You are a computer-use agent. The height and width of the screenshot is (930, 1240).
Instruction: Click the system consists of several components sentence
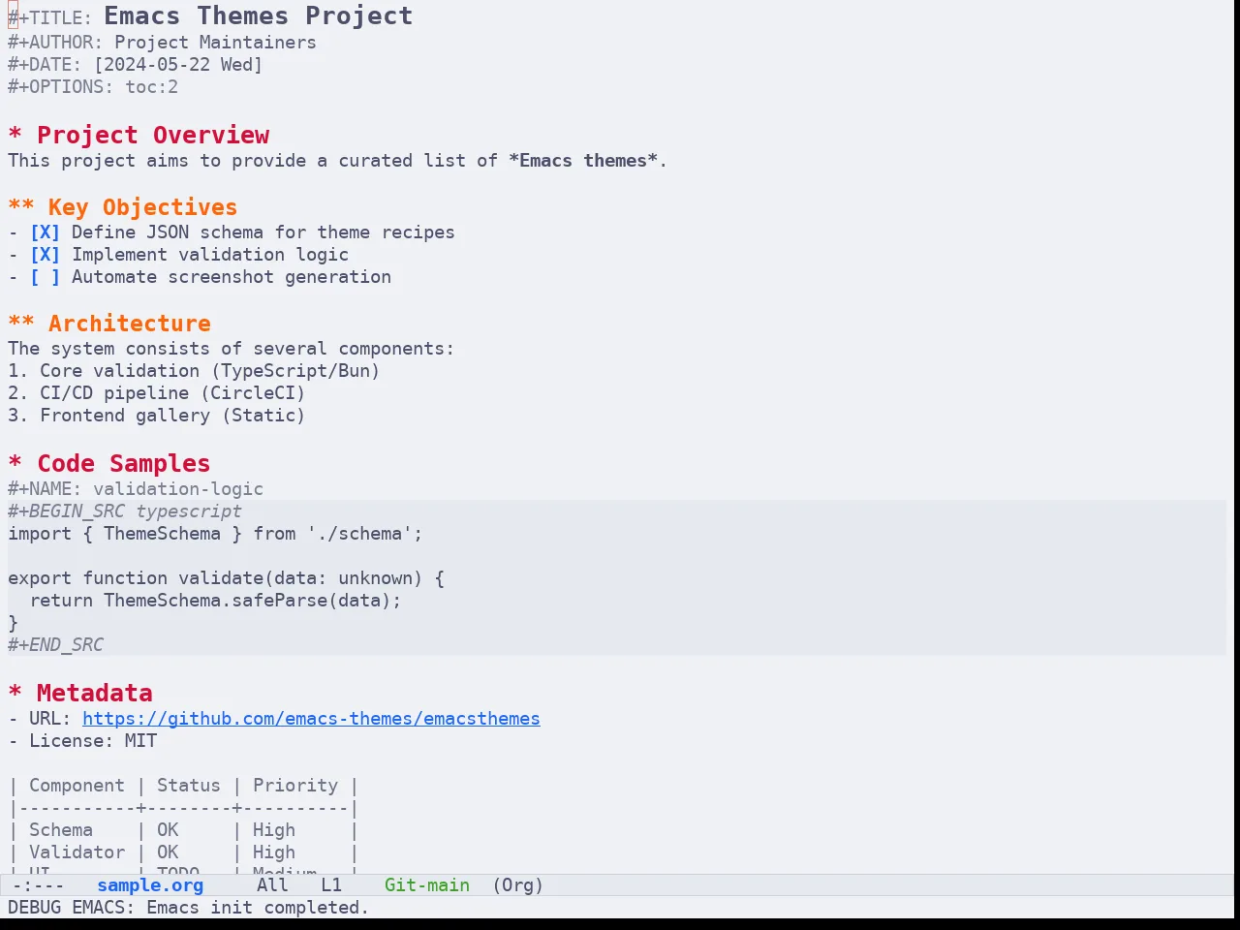231,349
